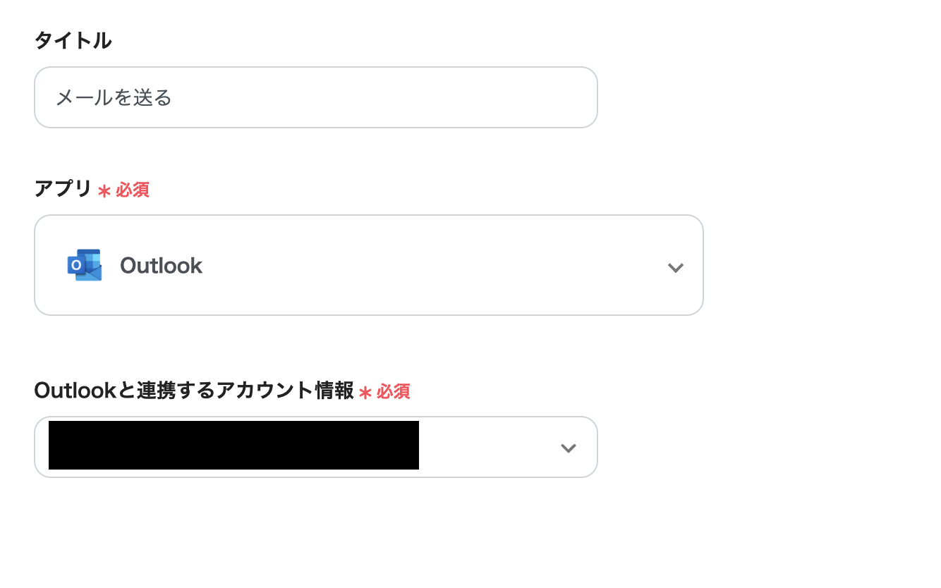
Task: Expand the アプリ dropdown chevron
Action: click(x=675, y=267)
